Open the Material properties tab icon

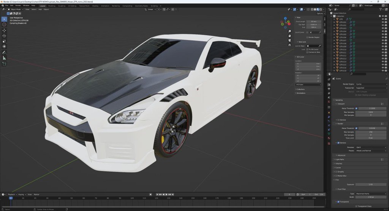pyautogui.click(x=329, y=138)
